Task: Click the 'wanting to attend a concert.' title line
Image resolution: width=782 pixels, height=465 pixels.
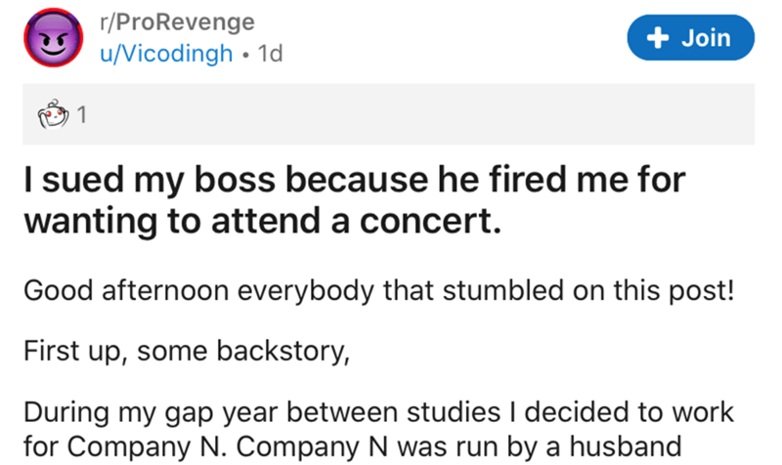Action: pos(262,221)
